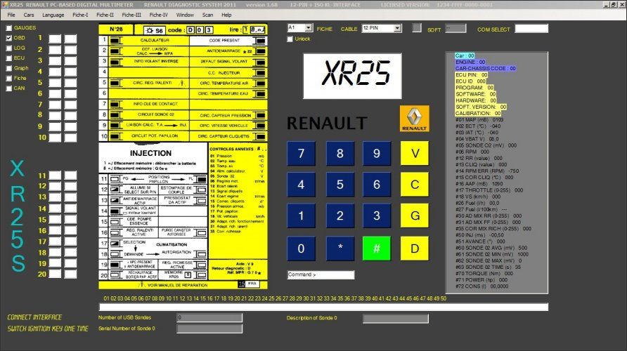Click the Serial Number of Sonde field
The width and height of the screenshot is (627, 351).
(209, 329)
